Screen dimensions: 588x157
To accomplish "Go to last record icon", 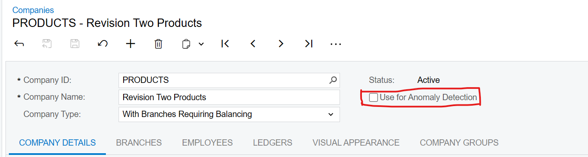I will tap(309, 44).
